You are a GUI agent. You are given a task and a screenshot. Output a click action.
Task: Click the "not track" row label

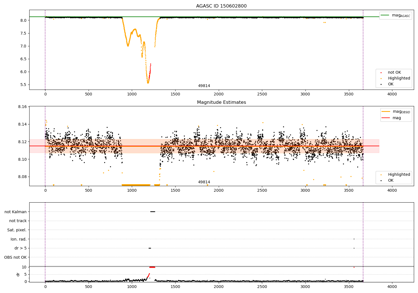coord(18,221)
